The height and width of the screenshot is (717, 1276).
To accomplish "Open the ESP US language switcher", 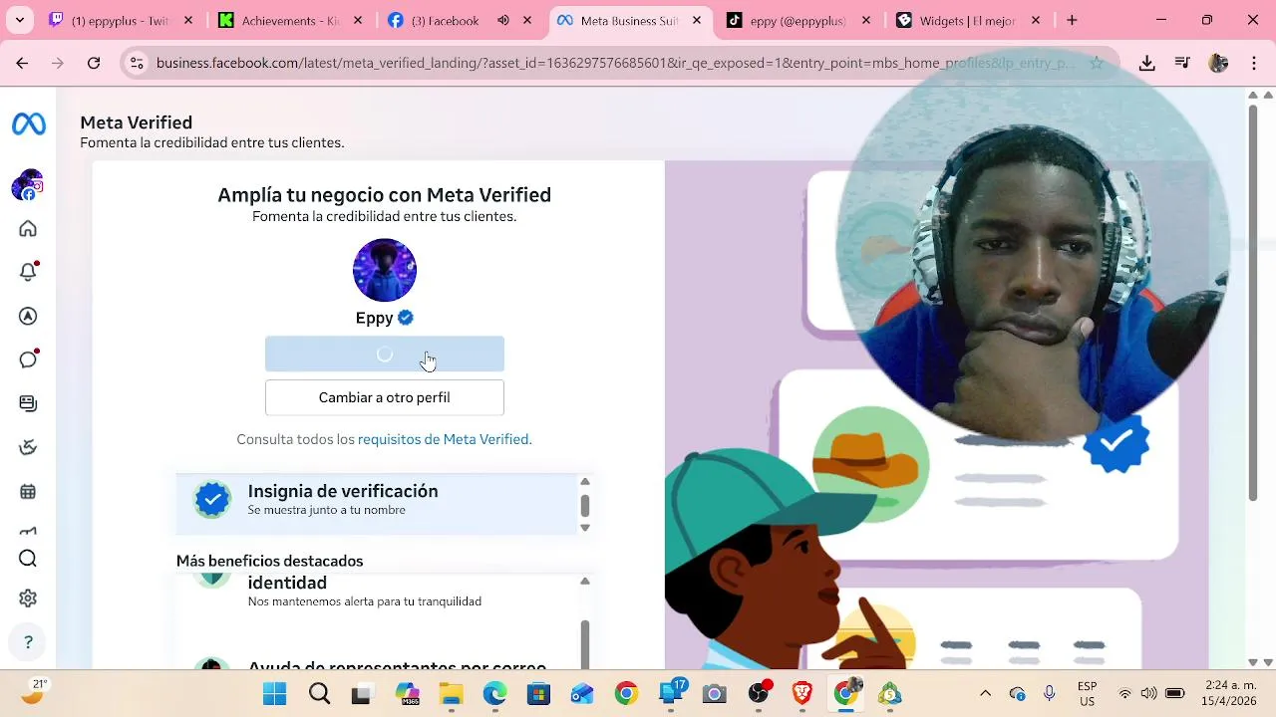I will (x=1088, y=693).
